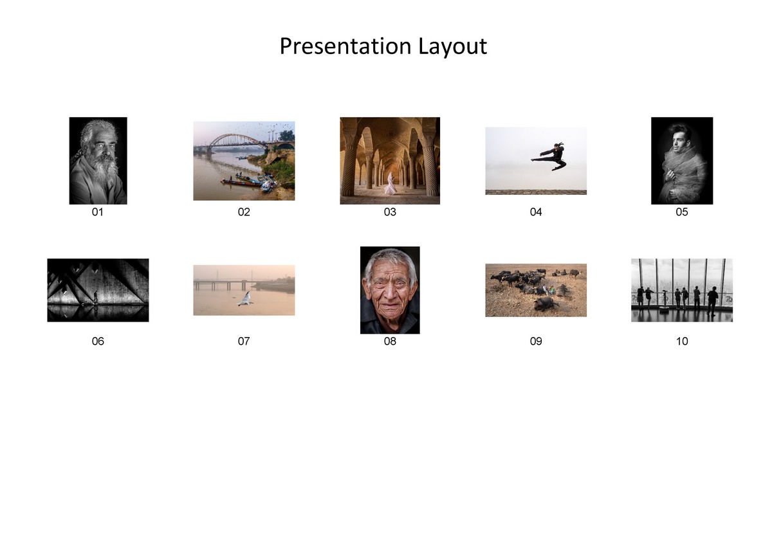772x546 pixels.
Task: Click the number 04 below the jump photo
Action: point(536,212)
